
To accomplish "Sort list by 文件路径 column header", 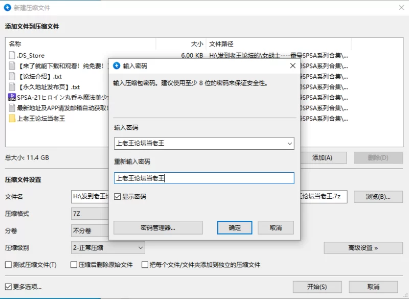I will coord(279,44).
